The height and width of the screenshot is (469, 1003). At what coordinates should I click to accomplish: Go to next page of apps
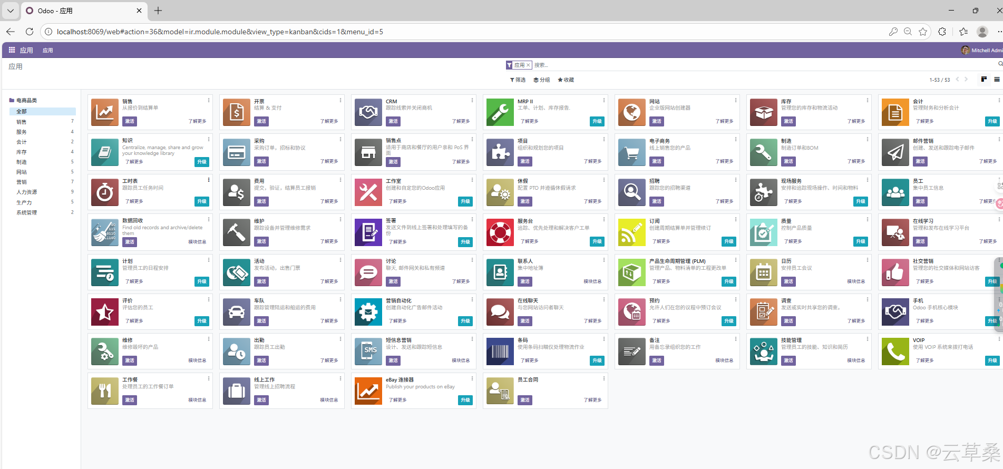[966, 80]
